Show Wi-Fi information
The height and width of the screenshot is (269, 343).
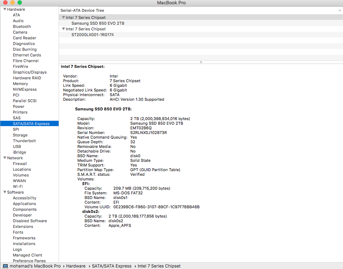tap(18, 186)
